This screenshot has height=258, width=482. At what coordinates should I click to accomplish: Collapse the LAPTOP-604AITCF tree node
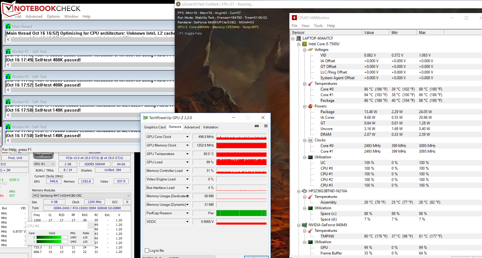pos(293,38)
